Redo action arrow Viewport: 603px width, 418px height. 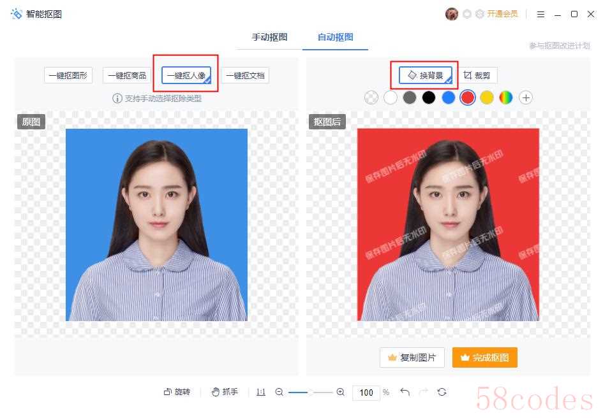tap(424, 392)
